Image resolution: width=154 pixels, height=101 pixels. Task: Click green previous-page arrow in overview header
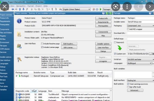click(107, 13)
